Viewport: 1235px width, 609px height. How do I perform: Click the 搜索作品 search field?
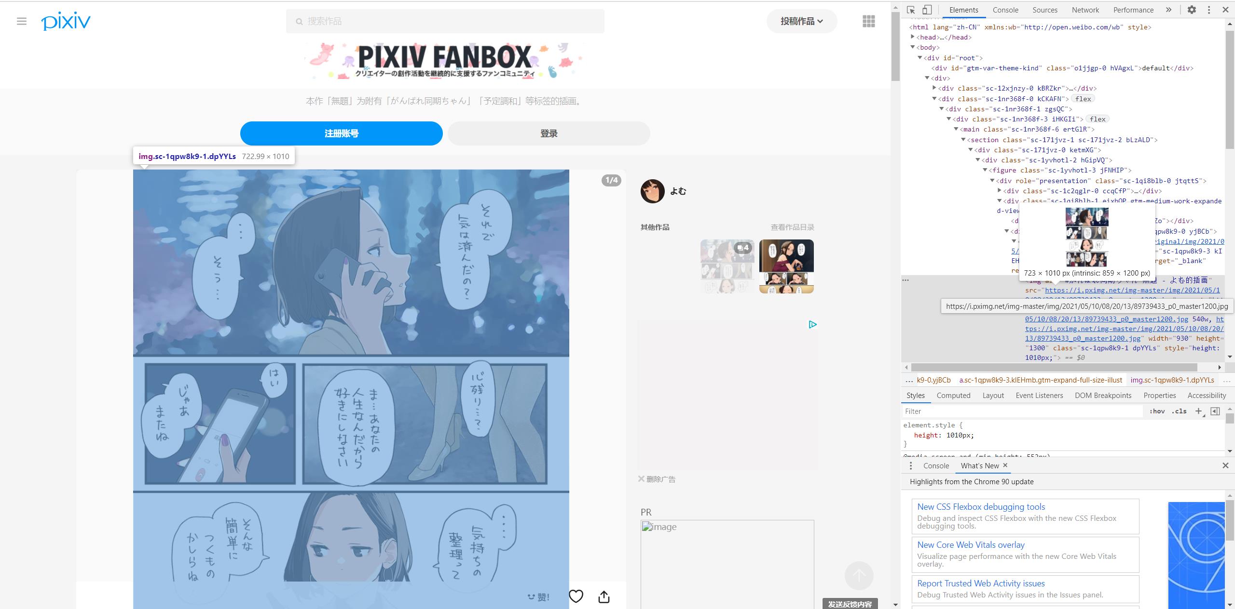(445, 21)
